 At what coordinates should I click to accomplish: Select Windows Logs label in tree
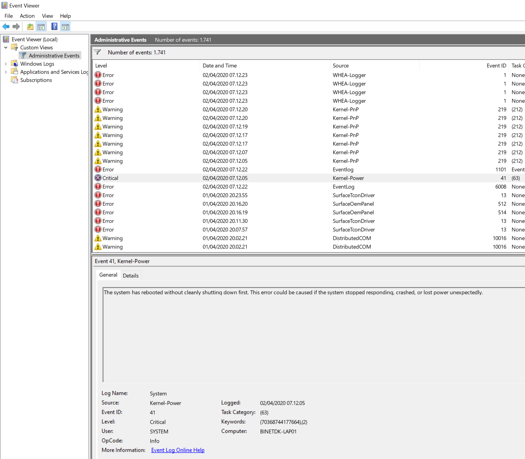point(37,64)
